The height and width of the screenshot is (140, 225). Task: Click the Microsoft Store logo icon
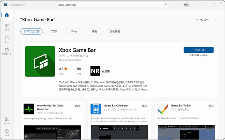[5, 5]
